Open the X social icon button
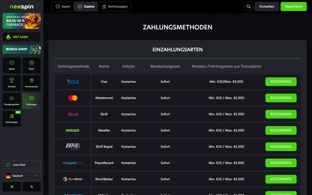This screenshot has height=195, width=312. coord(31,187)
